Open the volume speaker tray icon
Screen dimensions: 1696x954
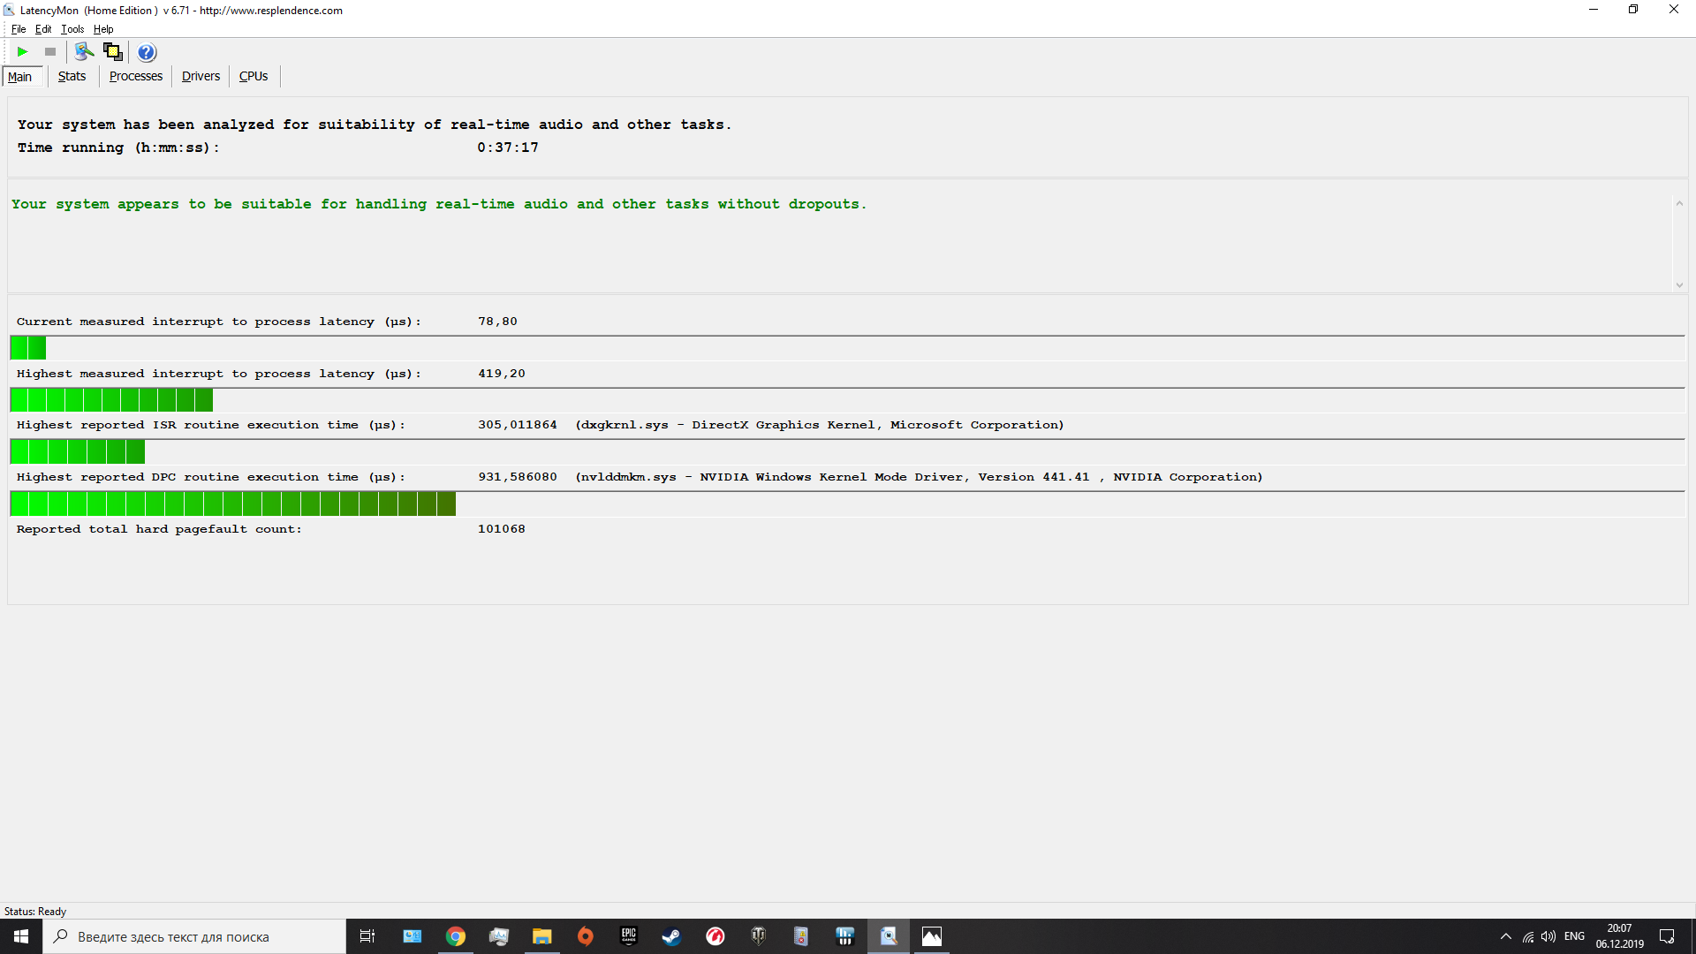coord(1548,936)
